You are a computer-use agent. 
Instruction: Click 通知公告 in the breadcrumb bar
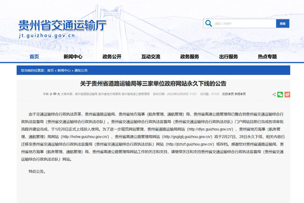click(81, 71)
